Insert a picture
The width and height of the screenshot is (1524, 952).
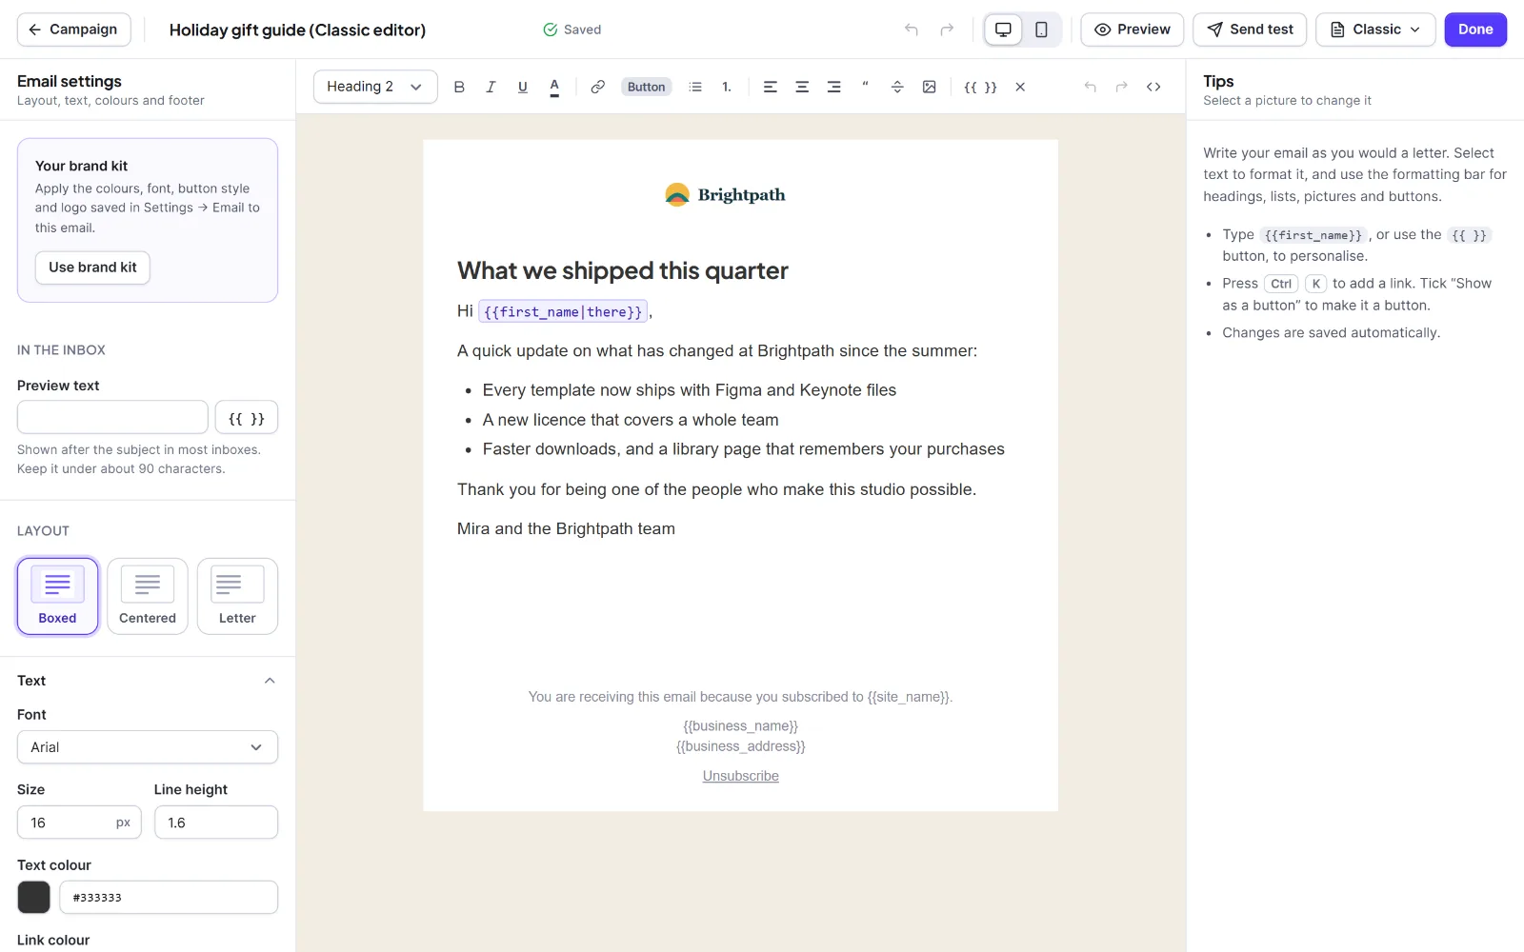929,87
